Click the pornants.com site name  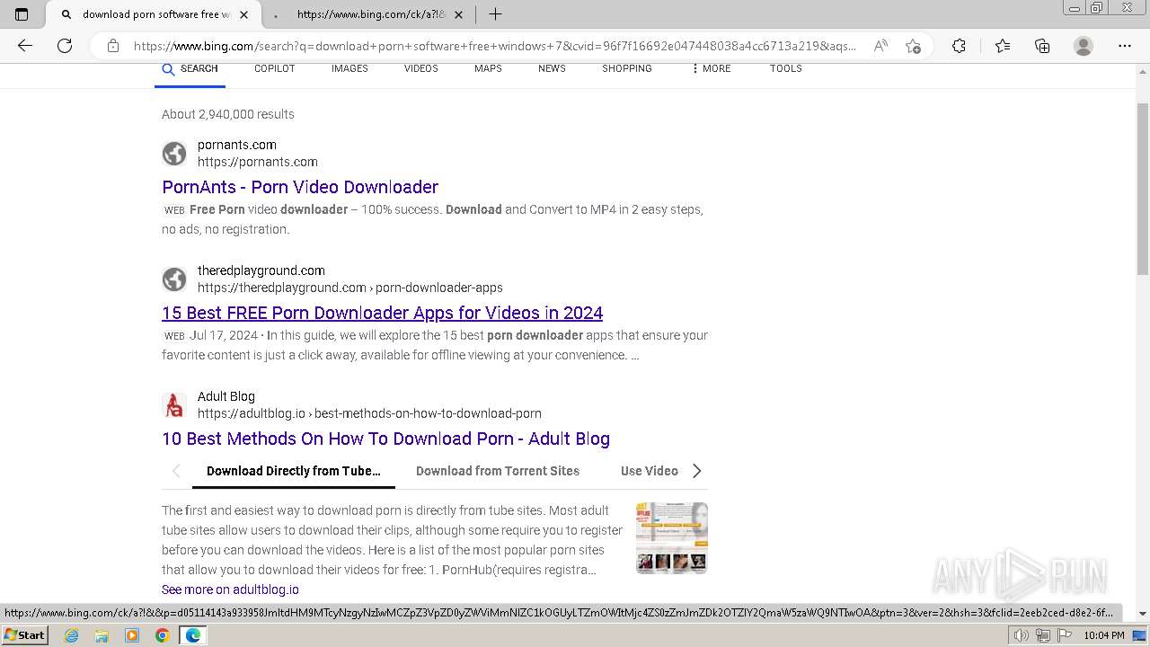tap(237, 145)
